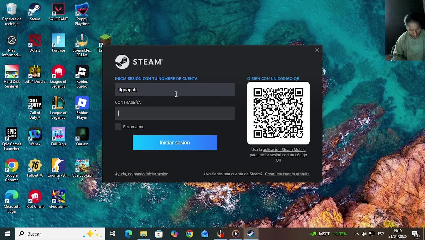The height and width of the screenshot is (240, 425).
Task: Open the volume control in system tray
Action: point(364,234)
